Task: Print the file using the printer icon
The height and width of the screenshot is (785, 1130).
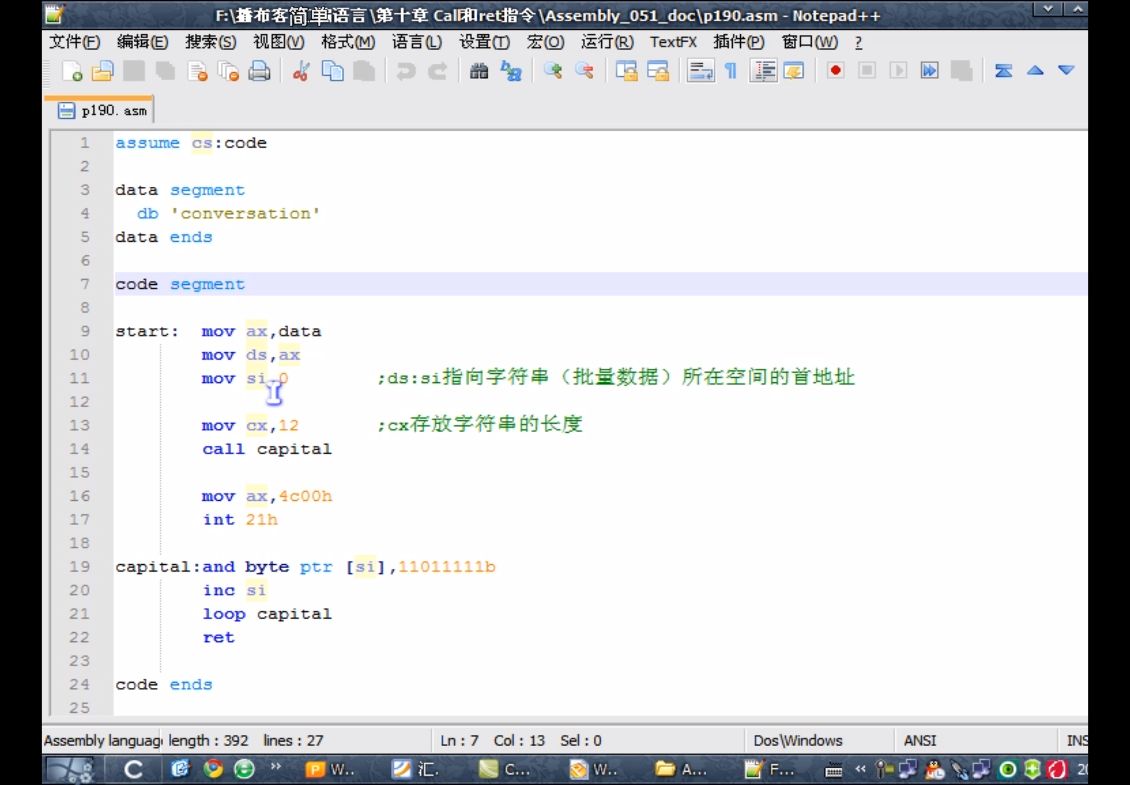Action: (x=259, y=71)
